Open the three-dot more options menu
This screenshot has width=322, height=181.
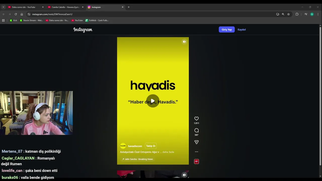coord(196,152)
